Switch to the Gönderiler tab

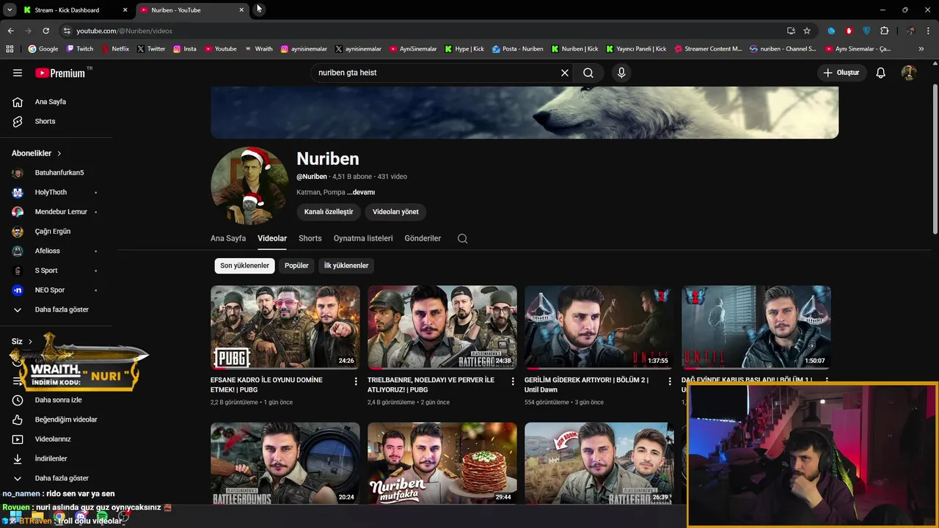pos(423,238)
